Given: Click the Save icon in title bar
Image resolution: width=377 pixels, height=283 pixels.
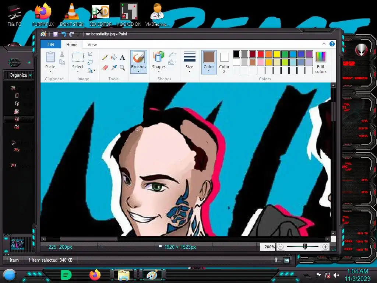Looking at the screenshot, I should [55, 34].
